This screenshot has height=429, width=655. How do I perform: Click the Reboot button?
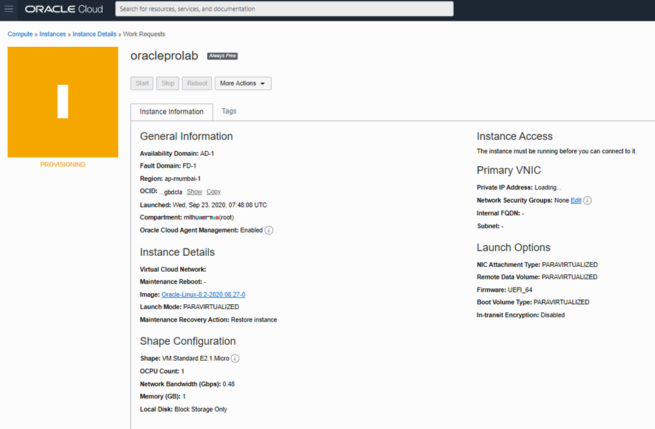[197, 83]
